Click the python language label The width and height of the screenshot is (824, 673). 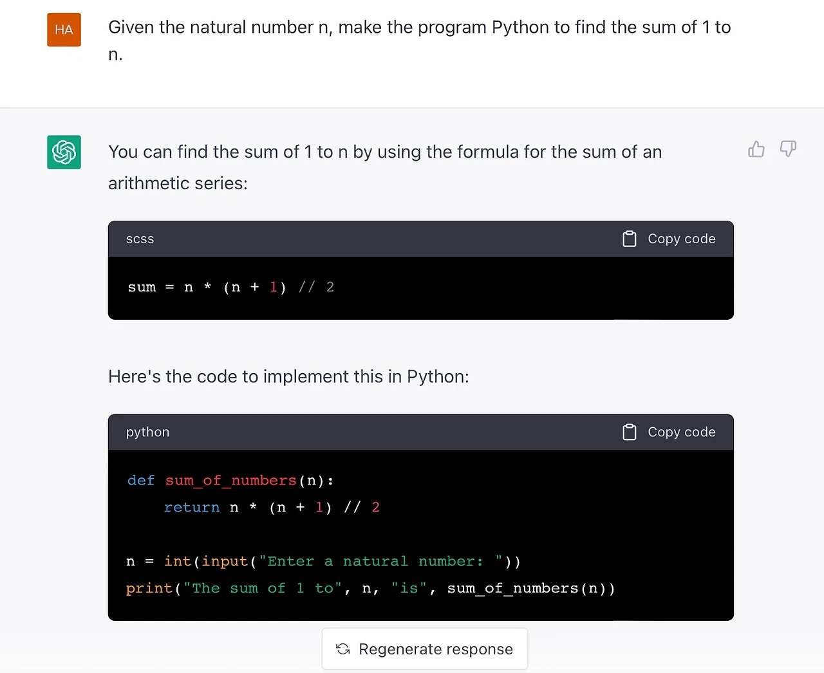point(147,432)
